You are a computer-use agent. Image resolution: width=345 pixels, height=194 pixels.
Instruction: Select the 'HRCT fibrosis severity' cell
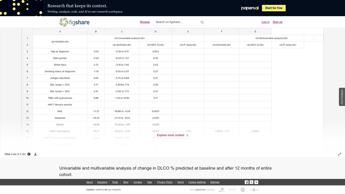60,105
